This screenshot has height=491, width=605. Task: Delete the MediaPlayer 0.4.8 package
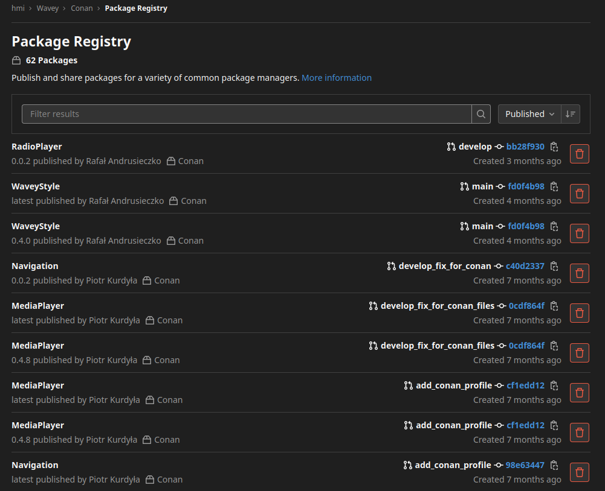[x=579, y=353]
